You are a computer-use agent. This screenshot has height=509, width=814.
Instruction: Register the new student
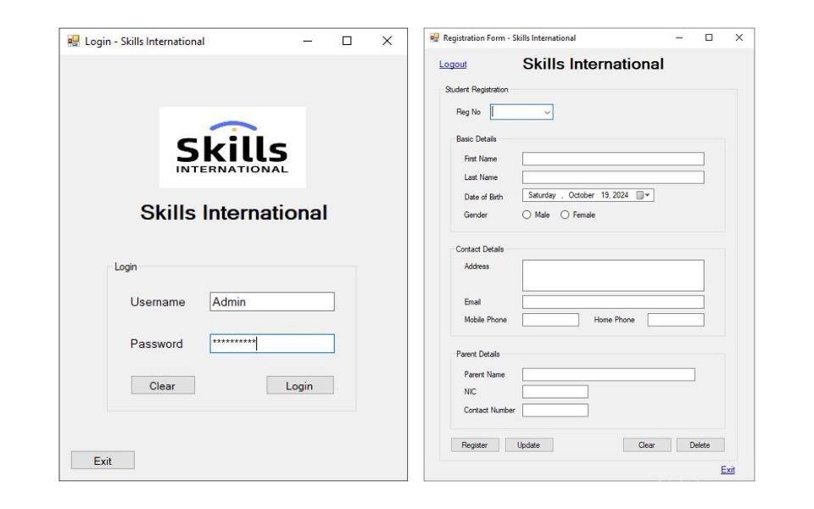point(475,445)
